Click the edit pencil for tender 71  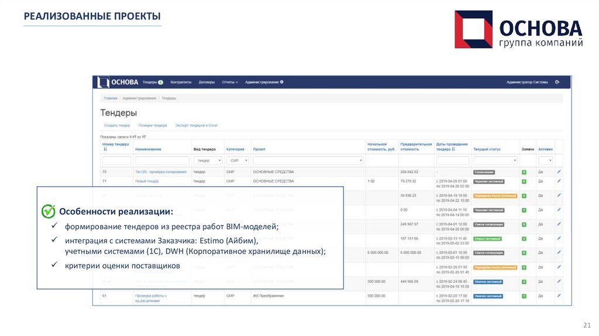point(559,181)
